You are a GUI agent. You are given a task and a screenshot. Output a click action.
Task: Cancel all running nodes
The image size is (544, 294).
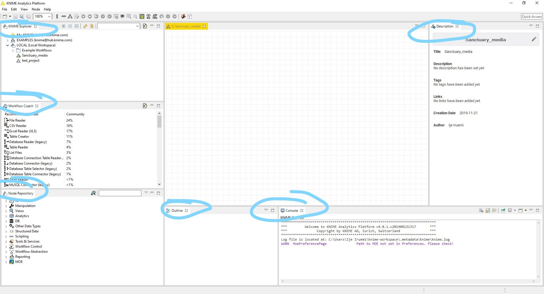pyautogui.click(x=109, y=16)
